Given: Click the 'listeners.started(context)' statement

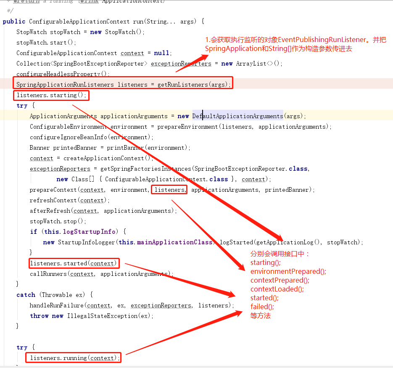Looking at the screenshot, I should pyautogui.click(x=74, y=263).
